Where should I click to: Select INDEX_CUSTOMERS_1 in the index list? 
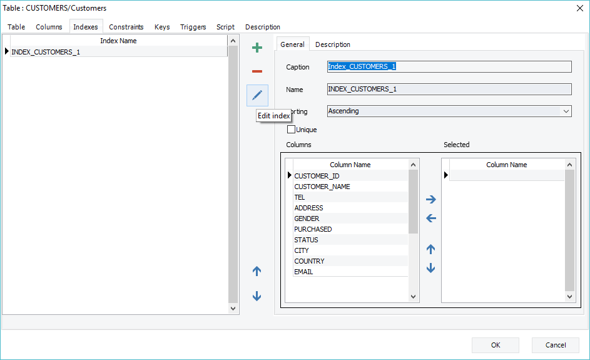[46, 52]
